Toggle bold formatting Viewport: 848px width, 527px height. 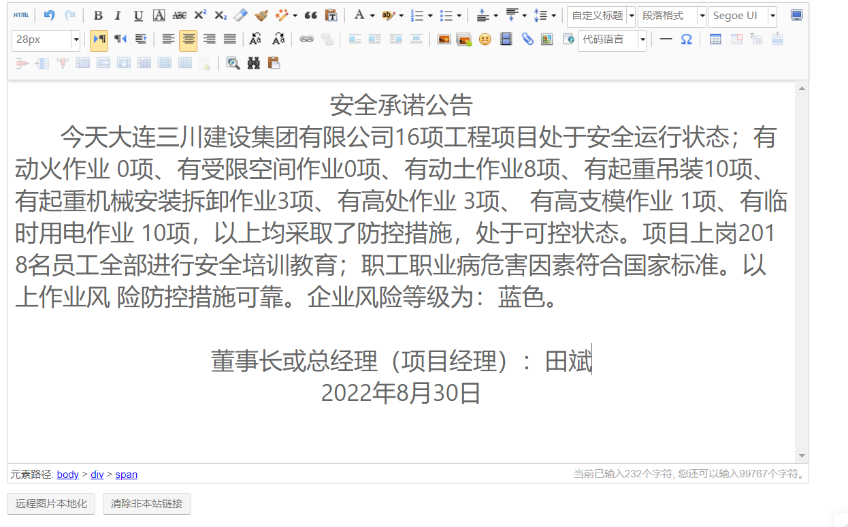(99, 15)
